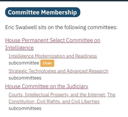Click the Committee Membership heading pill
The width and height of the screenshot is (128, 117).
tap(43, 12)
